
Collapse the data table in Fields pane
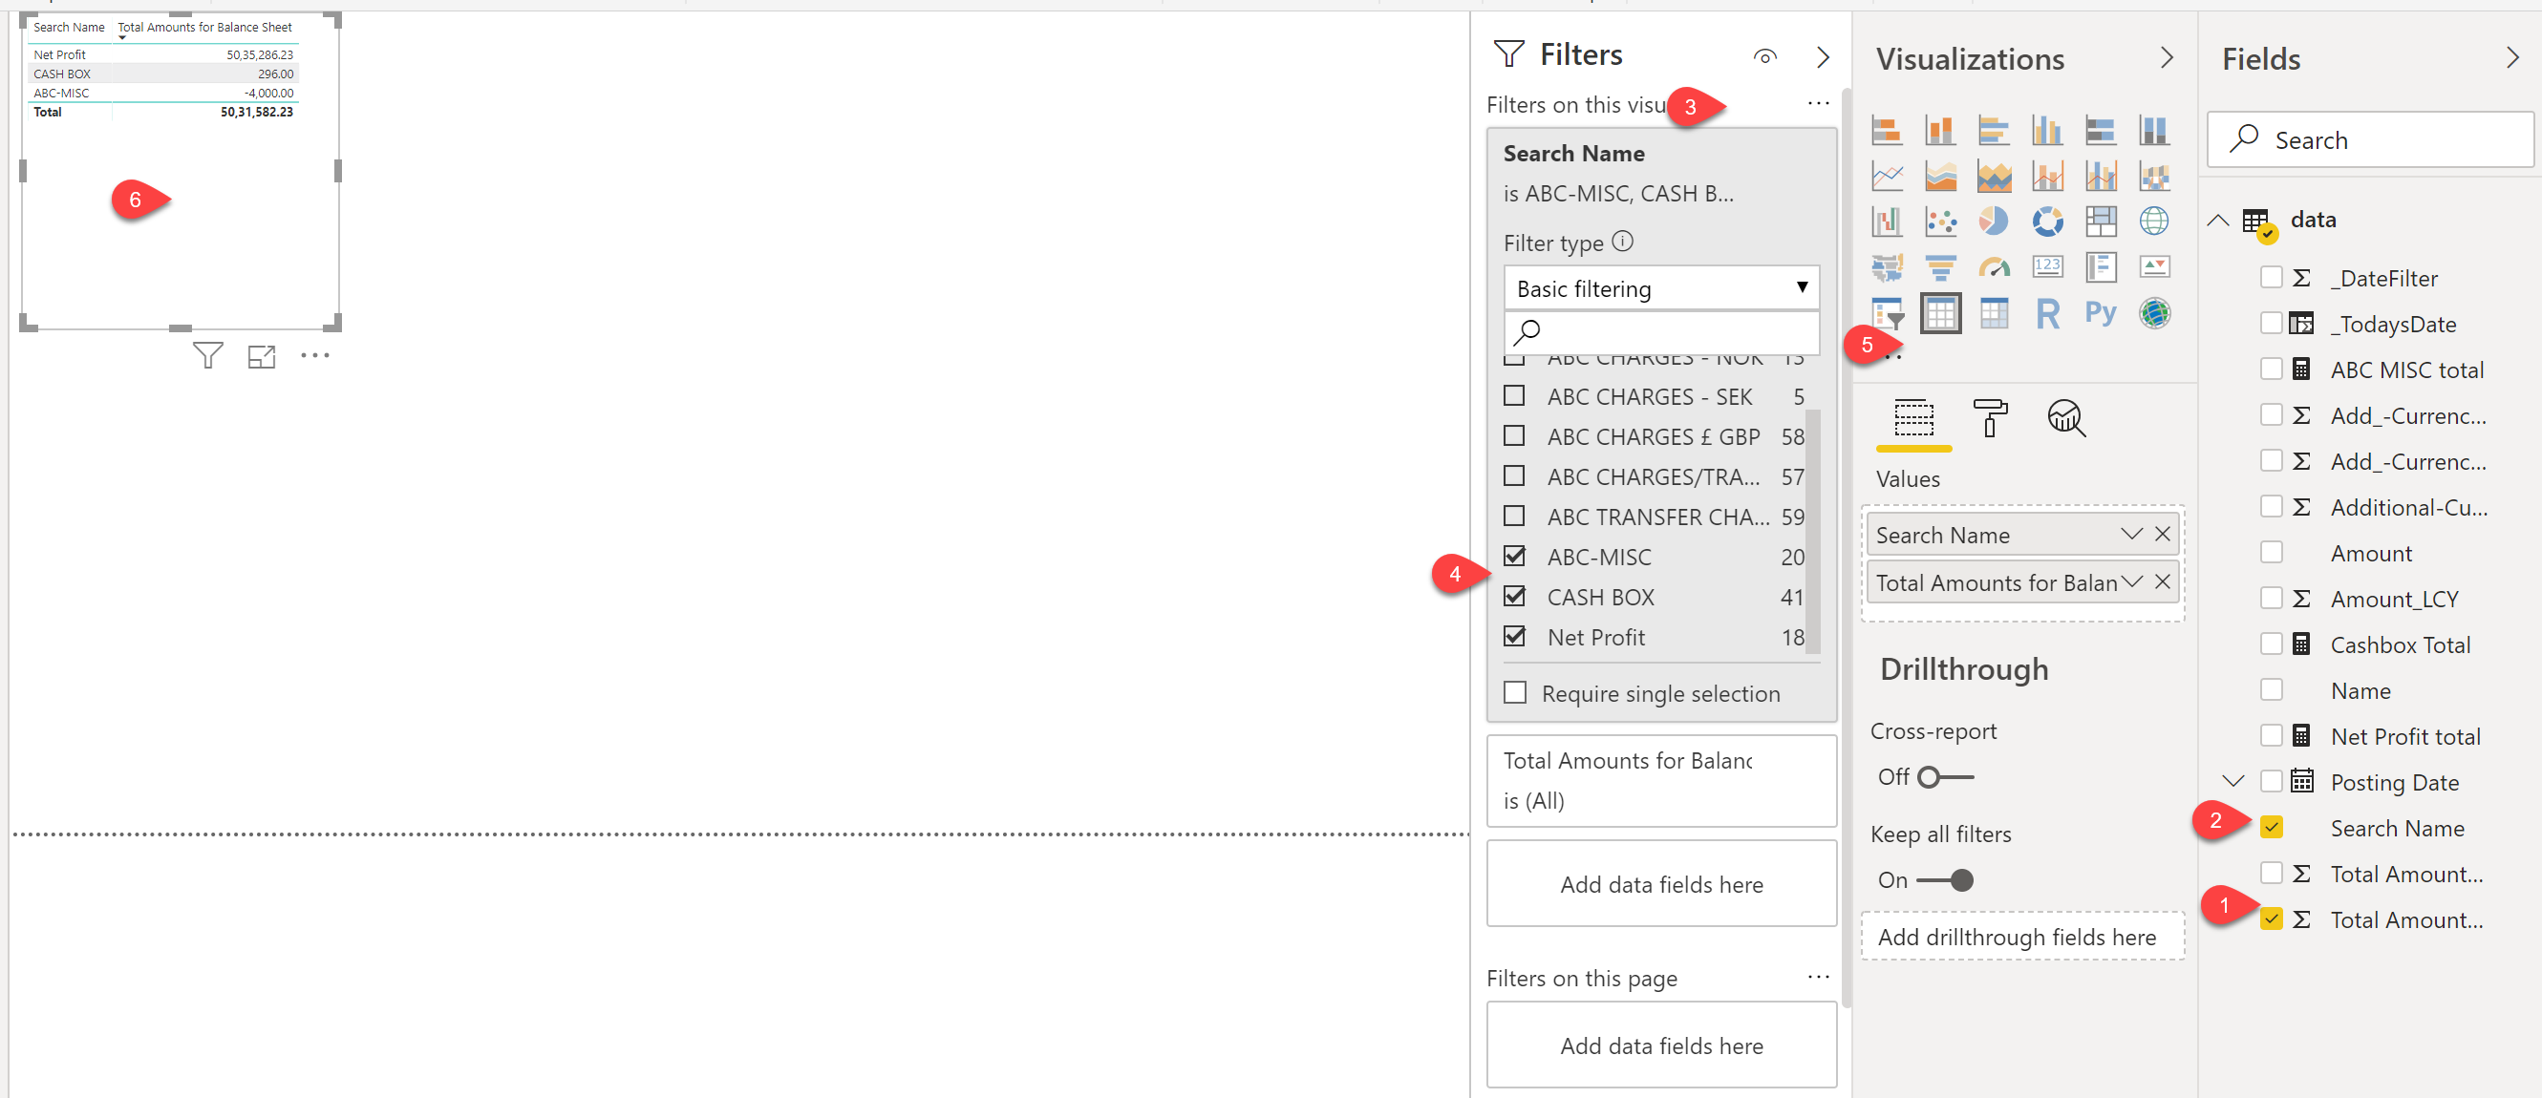pyautogui.click(x=2216, y=219)
